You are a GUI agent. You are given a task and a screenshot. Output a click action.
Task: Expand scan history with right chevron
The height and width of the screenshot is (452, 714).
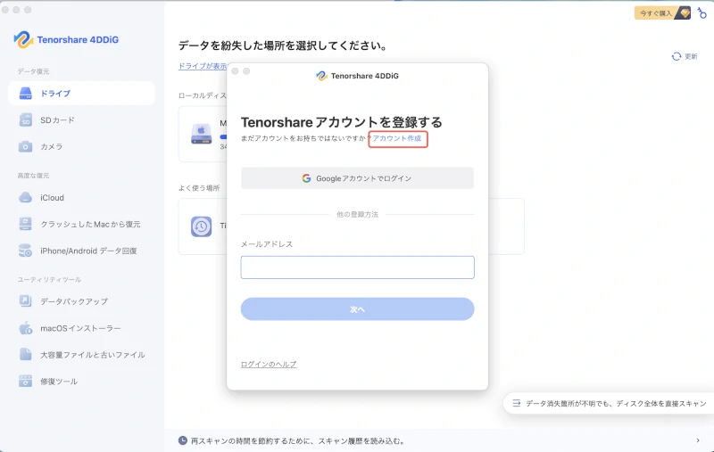(698, 440)
